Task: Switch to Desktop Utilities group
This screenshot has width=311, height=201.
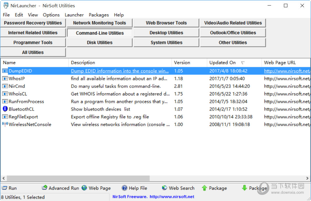Action: 166,33
